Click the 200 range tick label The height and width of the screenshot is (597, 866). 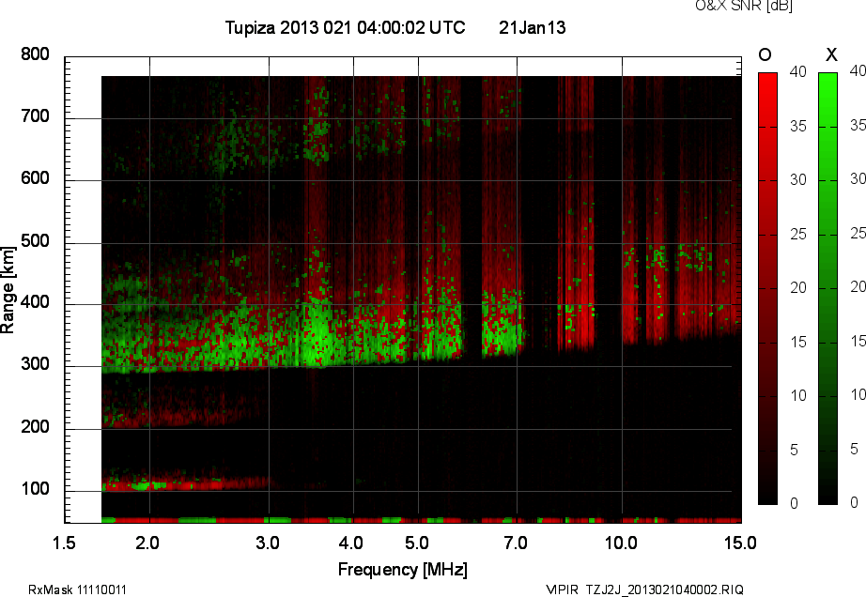point(35,426)
